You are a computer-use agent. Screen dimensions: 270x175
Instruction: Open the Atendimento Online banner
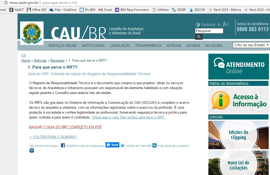coord(238,67)
